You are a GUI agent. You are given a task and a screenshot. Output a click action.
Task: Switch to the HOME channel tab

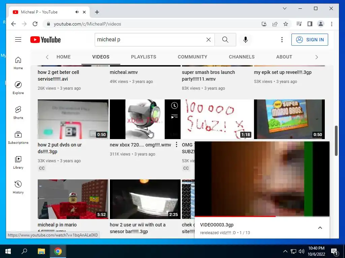click(x=64, y=57)
